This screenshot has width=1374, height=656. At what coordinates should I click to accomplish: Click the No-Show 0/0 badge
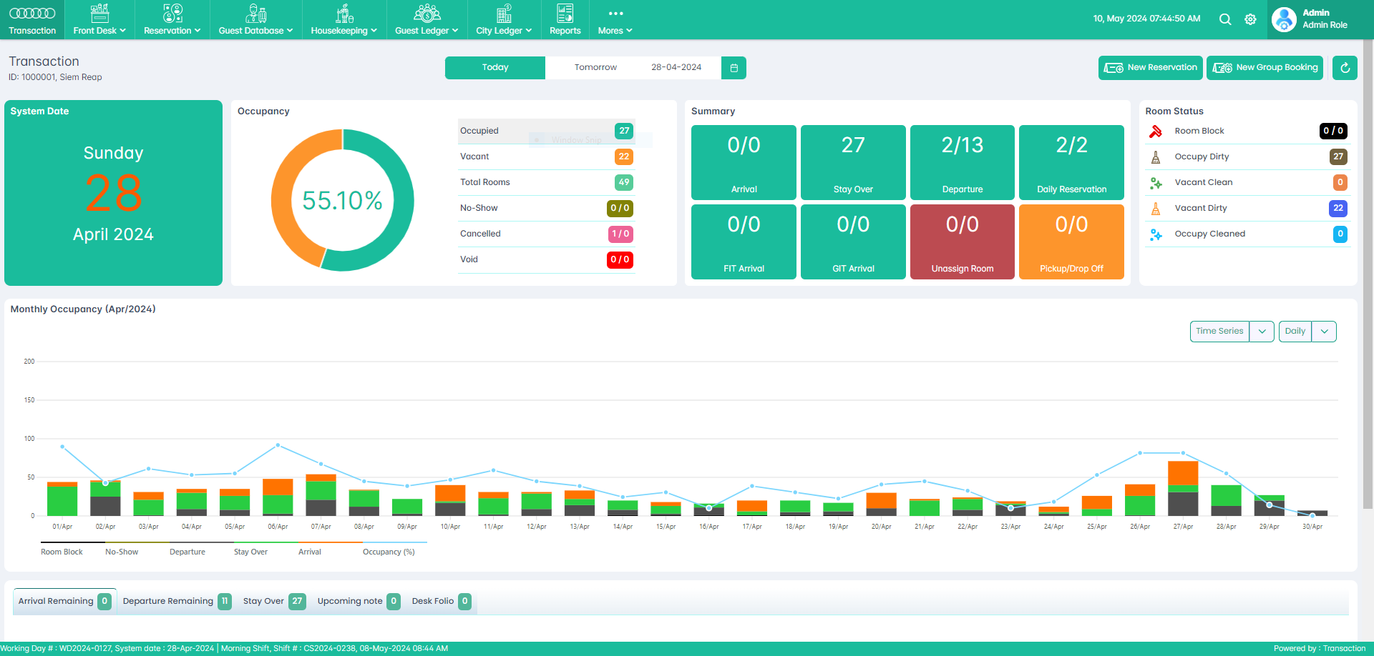click(x=620, y=208)
